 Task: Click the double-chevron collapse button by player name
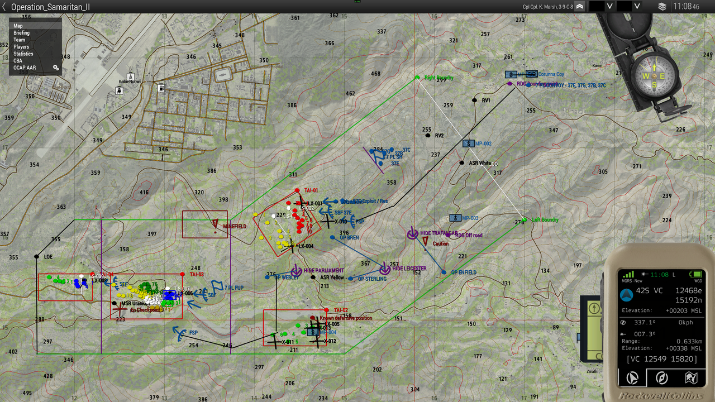[579, 7]
